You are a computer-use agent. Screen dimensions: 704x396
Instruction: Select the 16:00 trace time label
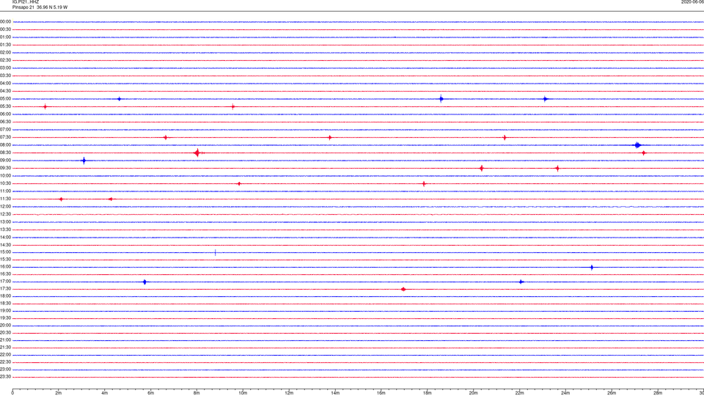(5, 267)
